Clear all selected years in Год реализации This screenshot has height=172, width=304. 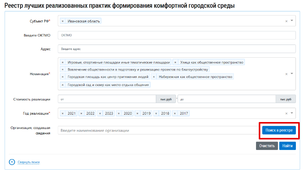(x=286, y=114)
